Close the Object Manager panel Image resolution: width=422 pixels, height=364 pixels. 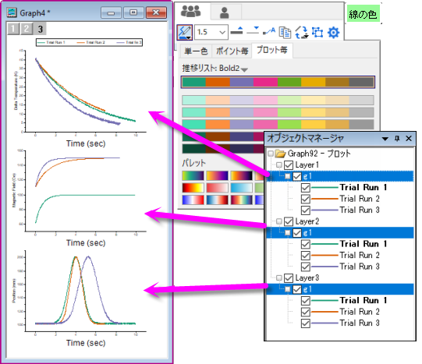pyautogui.click(x=409, y=139)
